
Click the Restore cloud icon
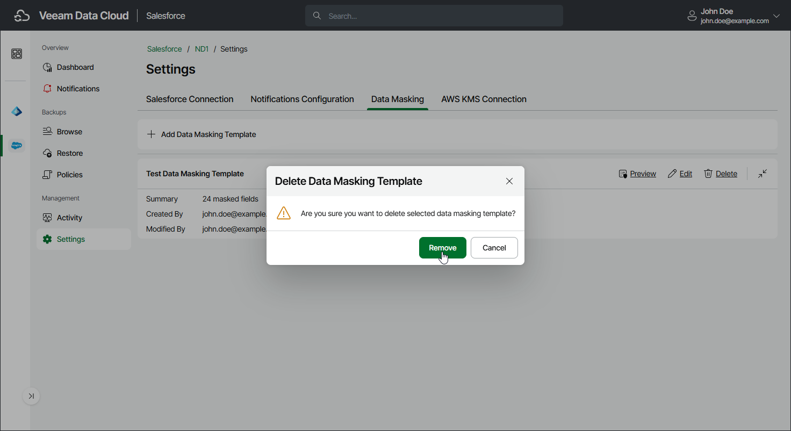pyautogui.click(x=47, y=153)
